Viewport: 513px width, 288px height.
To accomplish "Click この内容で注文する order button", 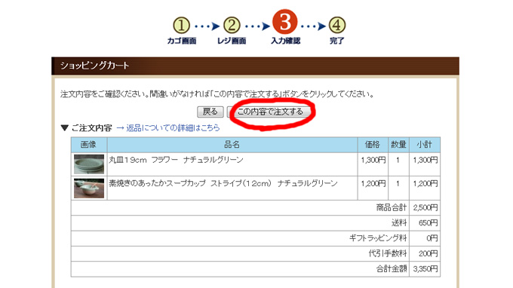I will [269, 112].
